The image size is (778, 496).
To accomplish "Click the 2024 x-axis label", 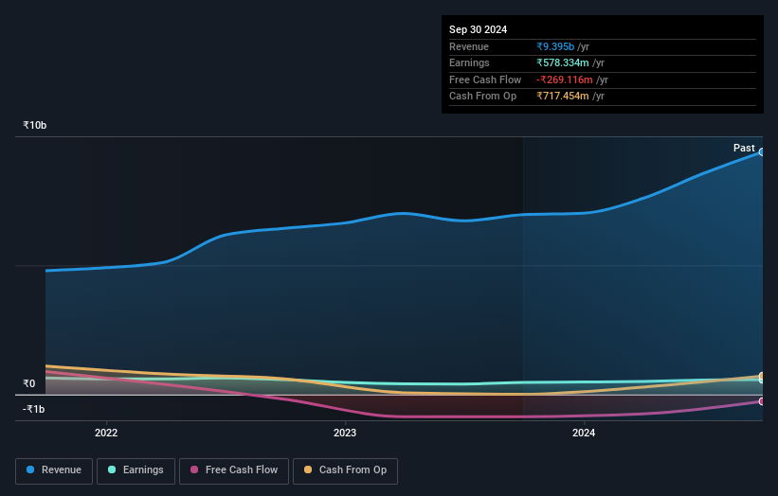I will 584,433.
